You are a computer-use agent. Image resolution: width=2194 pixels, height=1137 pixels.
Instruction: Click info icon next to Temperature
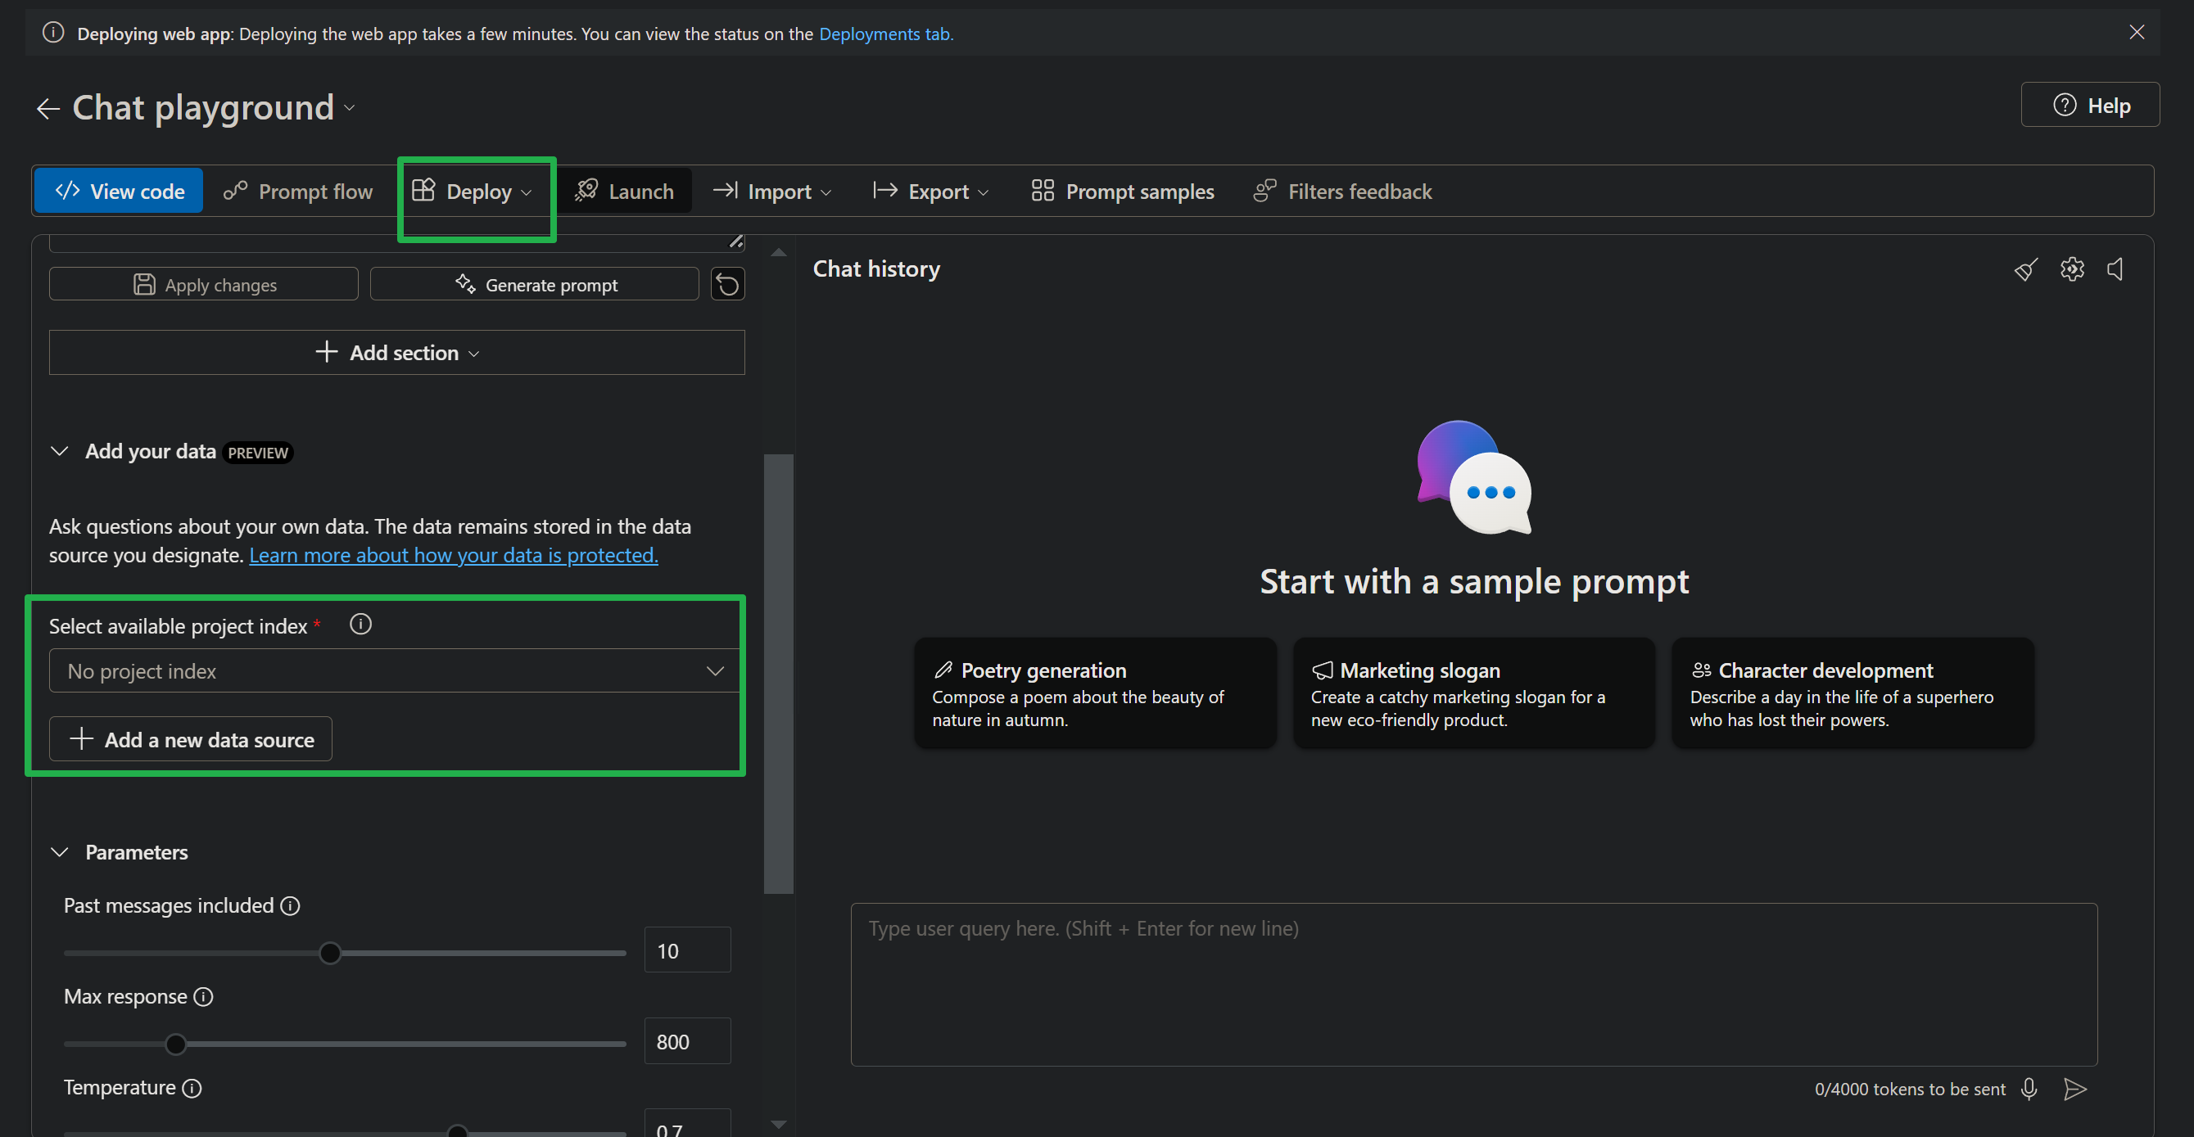pos(192,1088)
